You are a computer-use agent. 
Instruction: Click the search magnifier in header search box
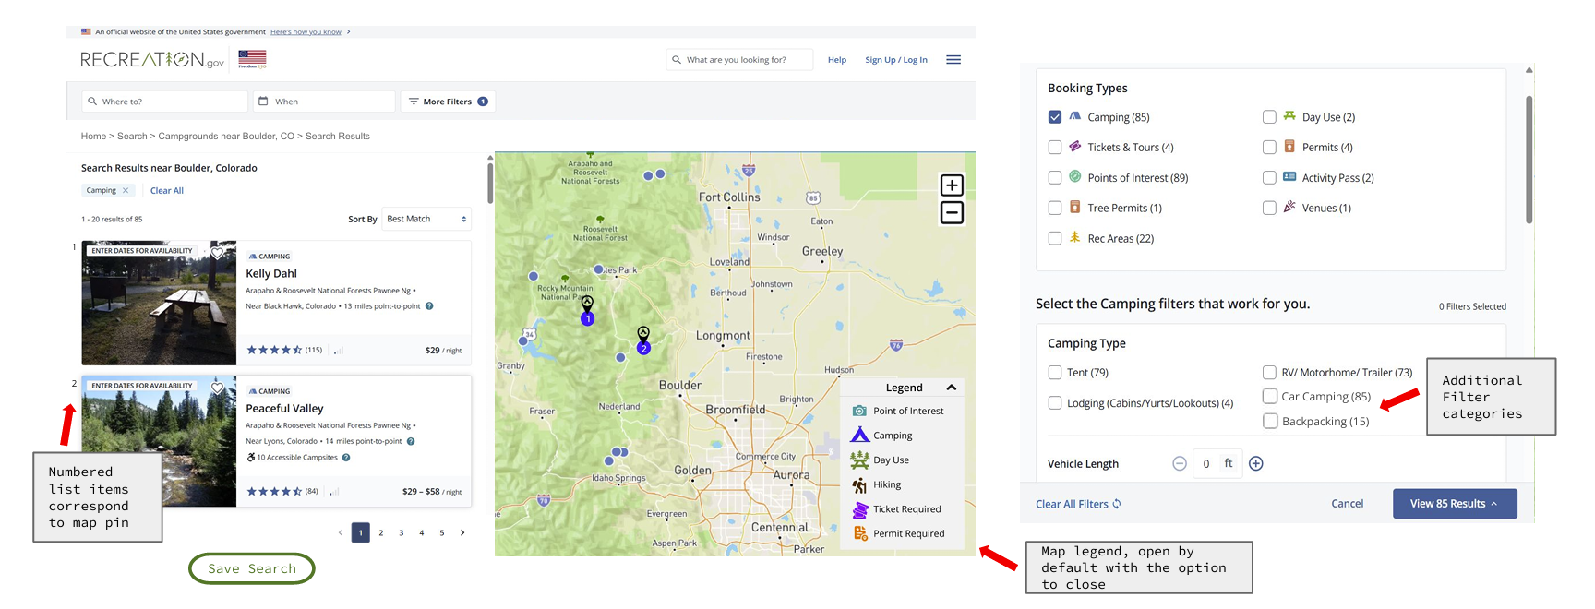[677, 60]
